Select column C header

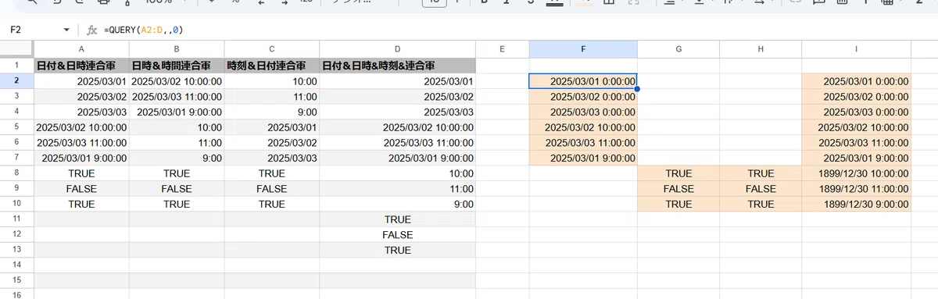click(272, 49)
